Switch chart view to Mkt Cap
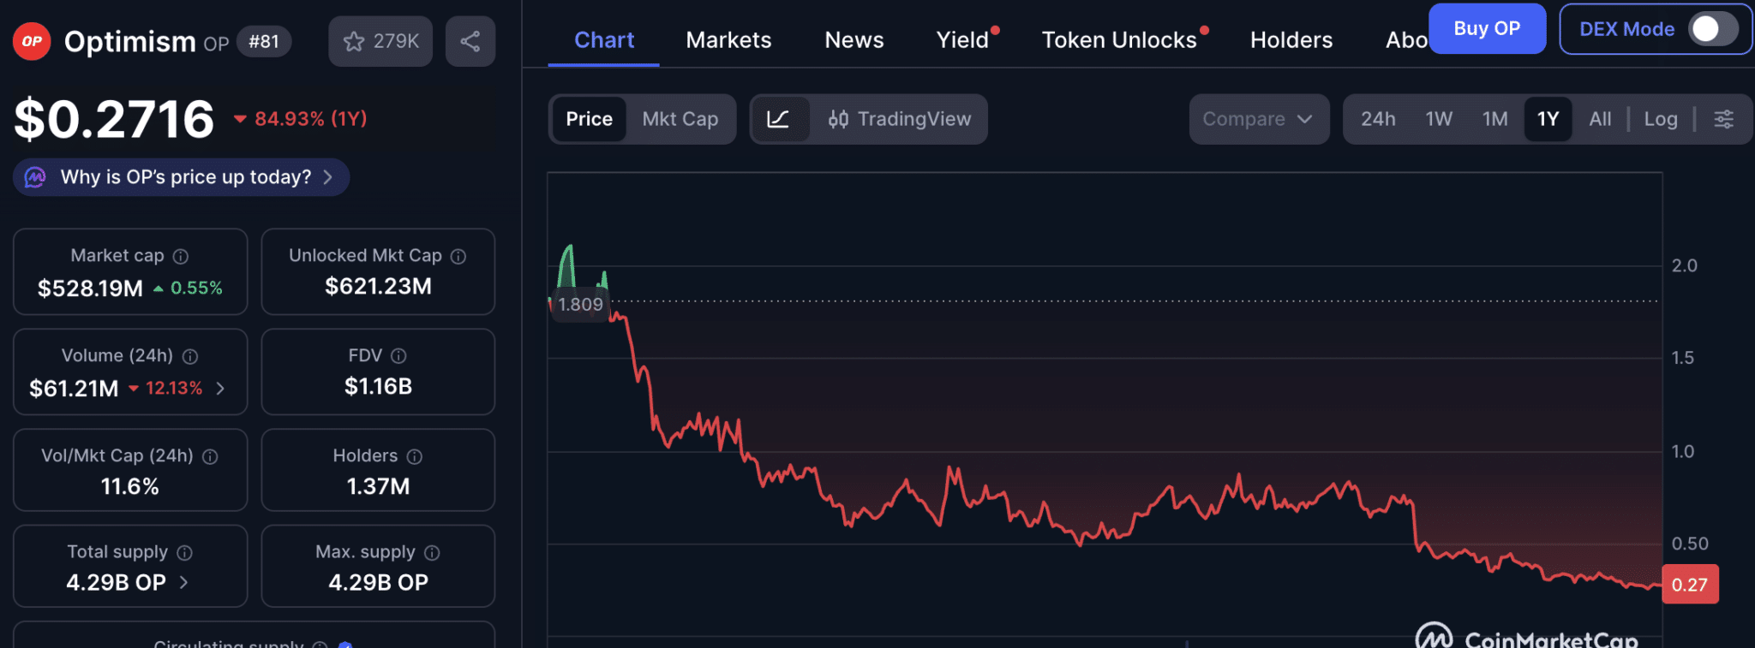 680,119
